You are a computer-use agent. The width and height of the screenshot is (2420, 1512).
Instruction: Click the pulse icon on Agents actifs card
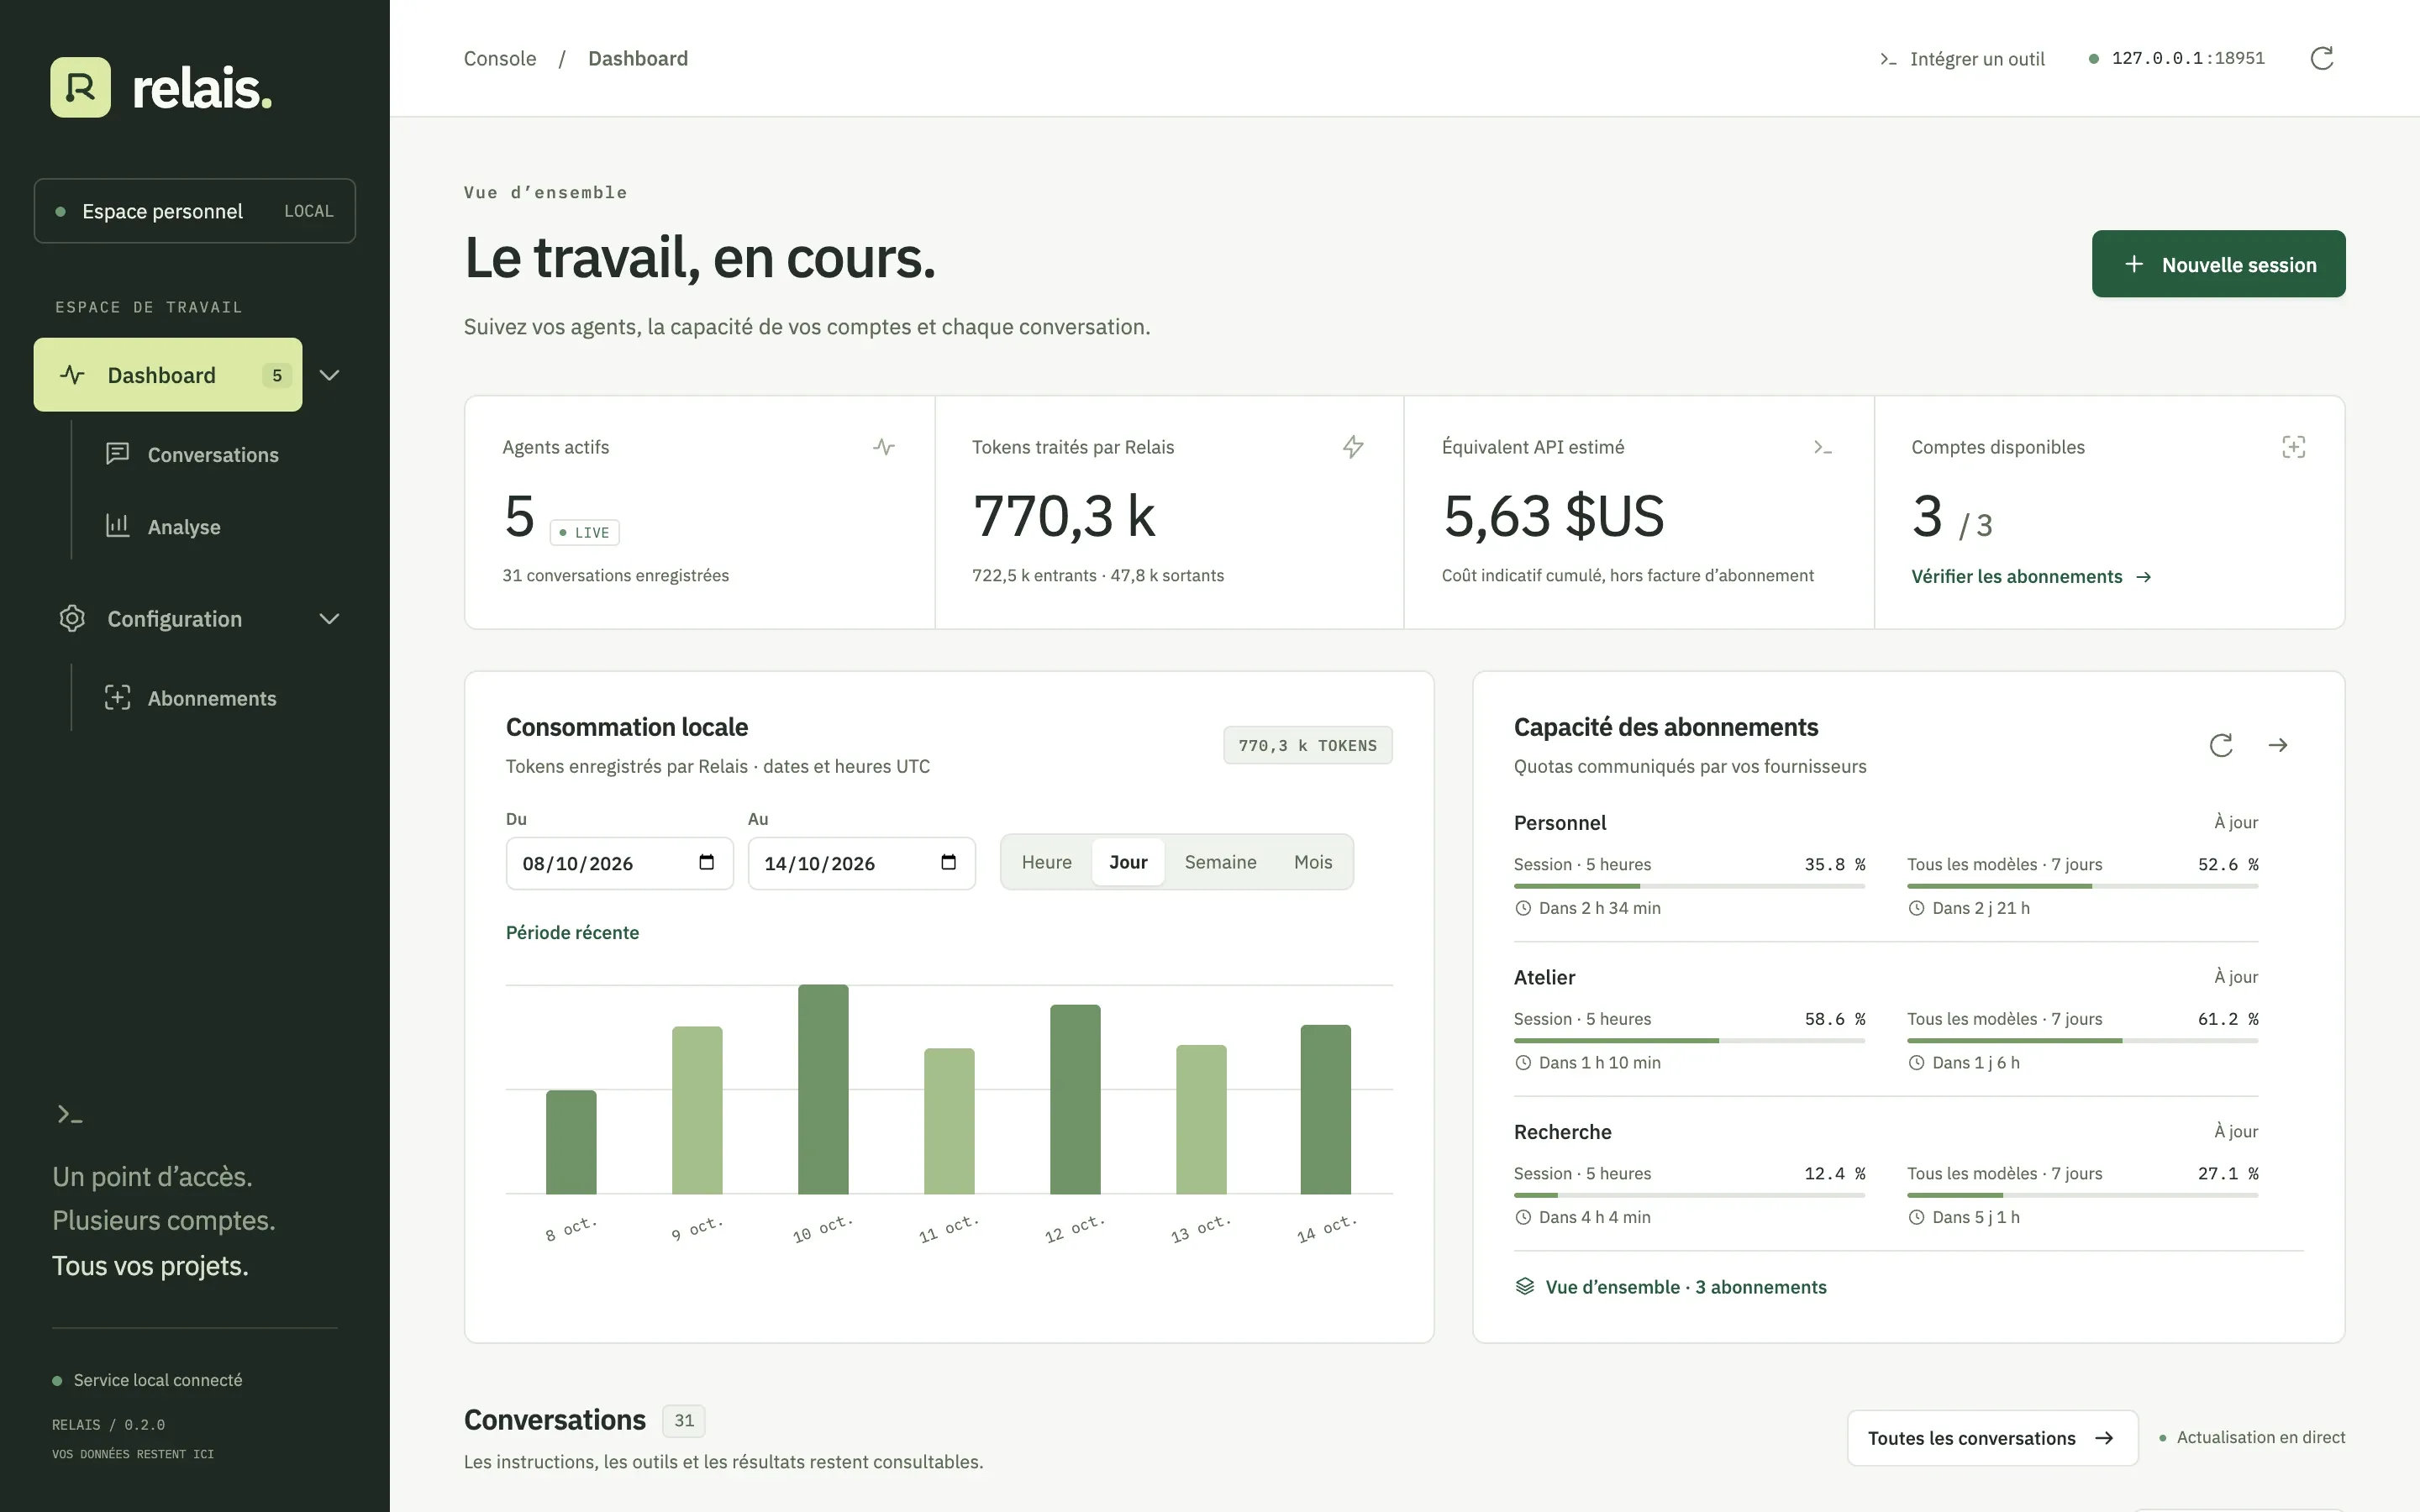(883, 447)
